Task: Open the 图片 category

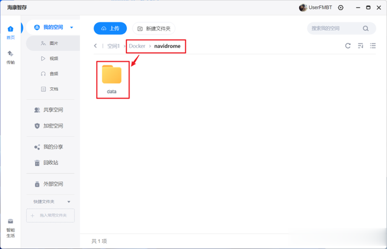Action: [x=53, y=43]
